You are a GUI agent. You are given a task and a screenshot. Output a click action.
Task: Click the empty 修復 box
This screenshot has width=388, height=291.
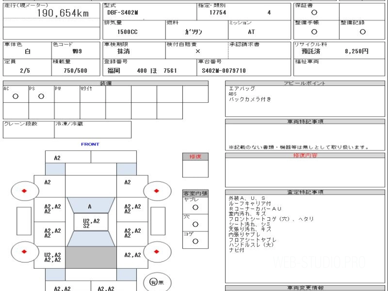click(195, 169)
